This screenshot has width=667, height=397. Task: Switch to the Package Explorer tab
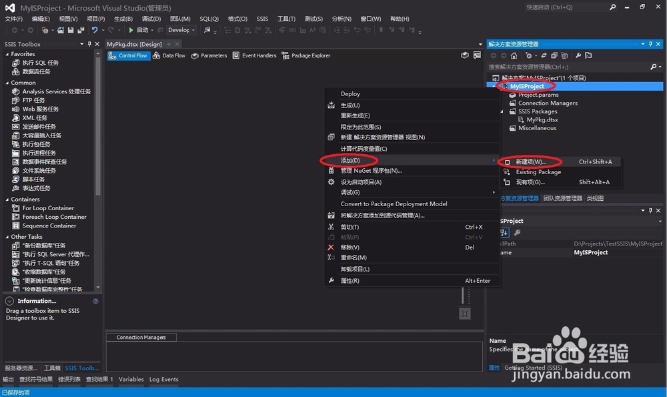306,55
